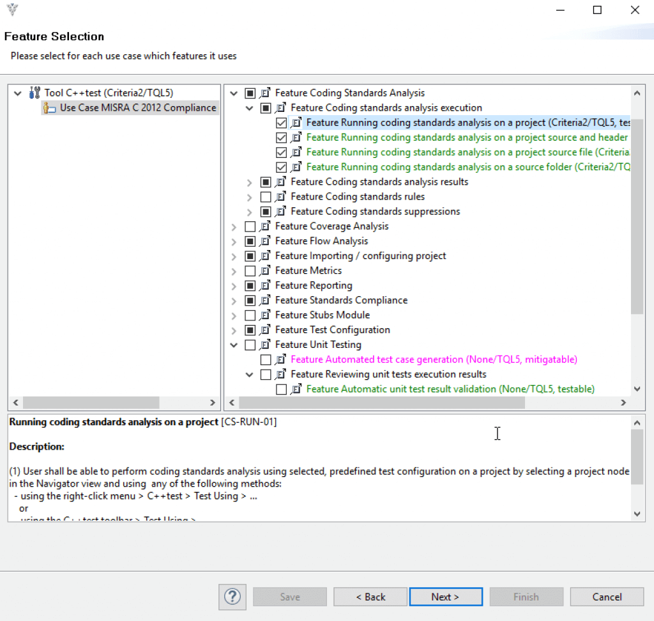654x621 pixels.
Task: Check the Feature Stubs Module checkbox
Action: click(250, 315)
